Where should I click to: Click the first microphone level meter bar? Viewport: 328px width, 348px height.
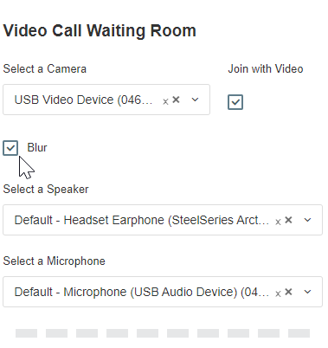point(26,333)
